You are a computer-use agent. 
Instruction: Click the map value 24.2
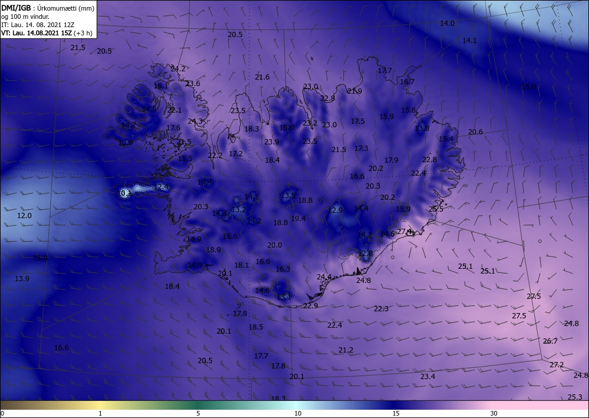[x=178, y=69]
